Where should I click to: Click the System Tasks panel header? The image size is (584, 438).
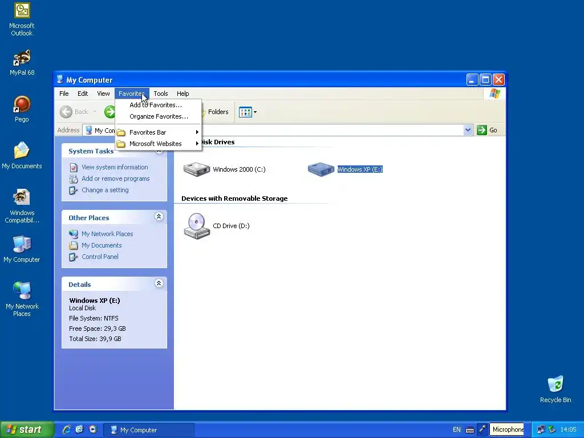point(114,151)
